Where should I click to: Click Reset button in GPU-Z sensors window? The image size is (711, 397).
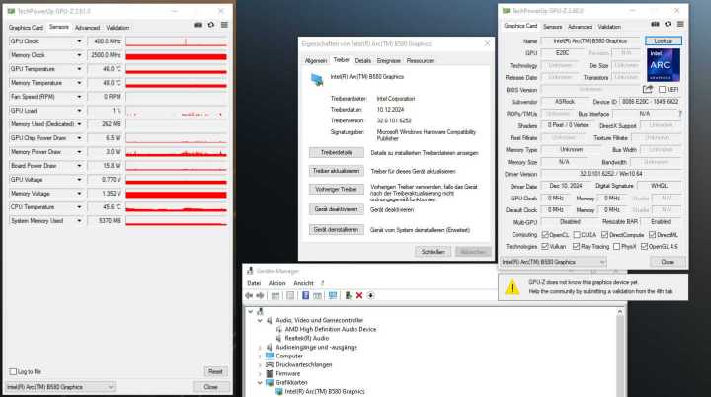coord(215,371)
